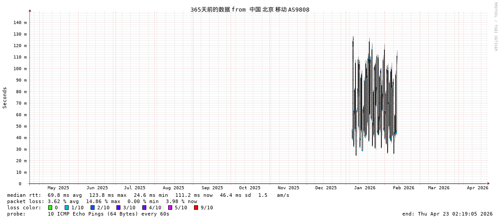
Task: Click the end timestamp Thu Apr 23 text
Action: coord(447,214)
